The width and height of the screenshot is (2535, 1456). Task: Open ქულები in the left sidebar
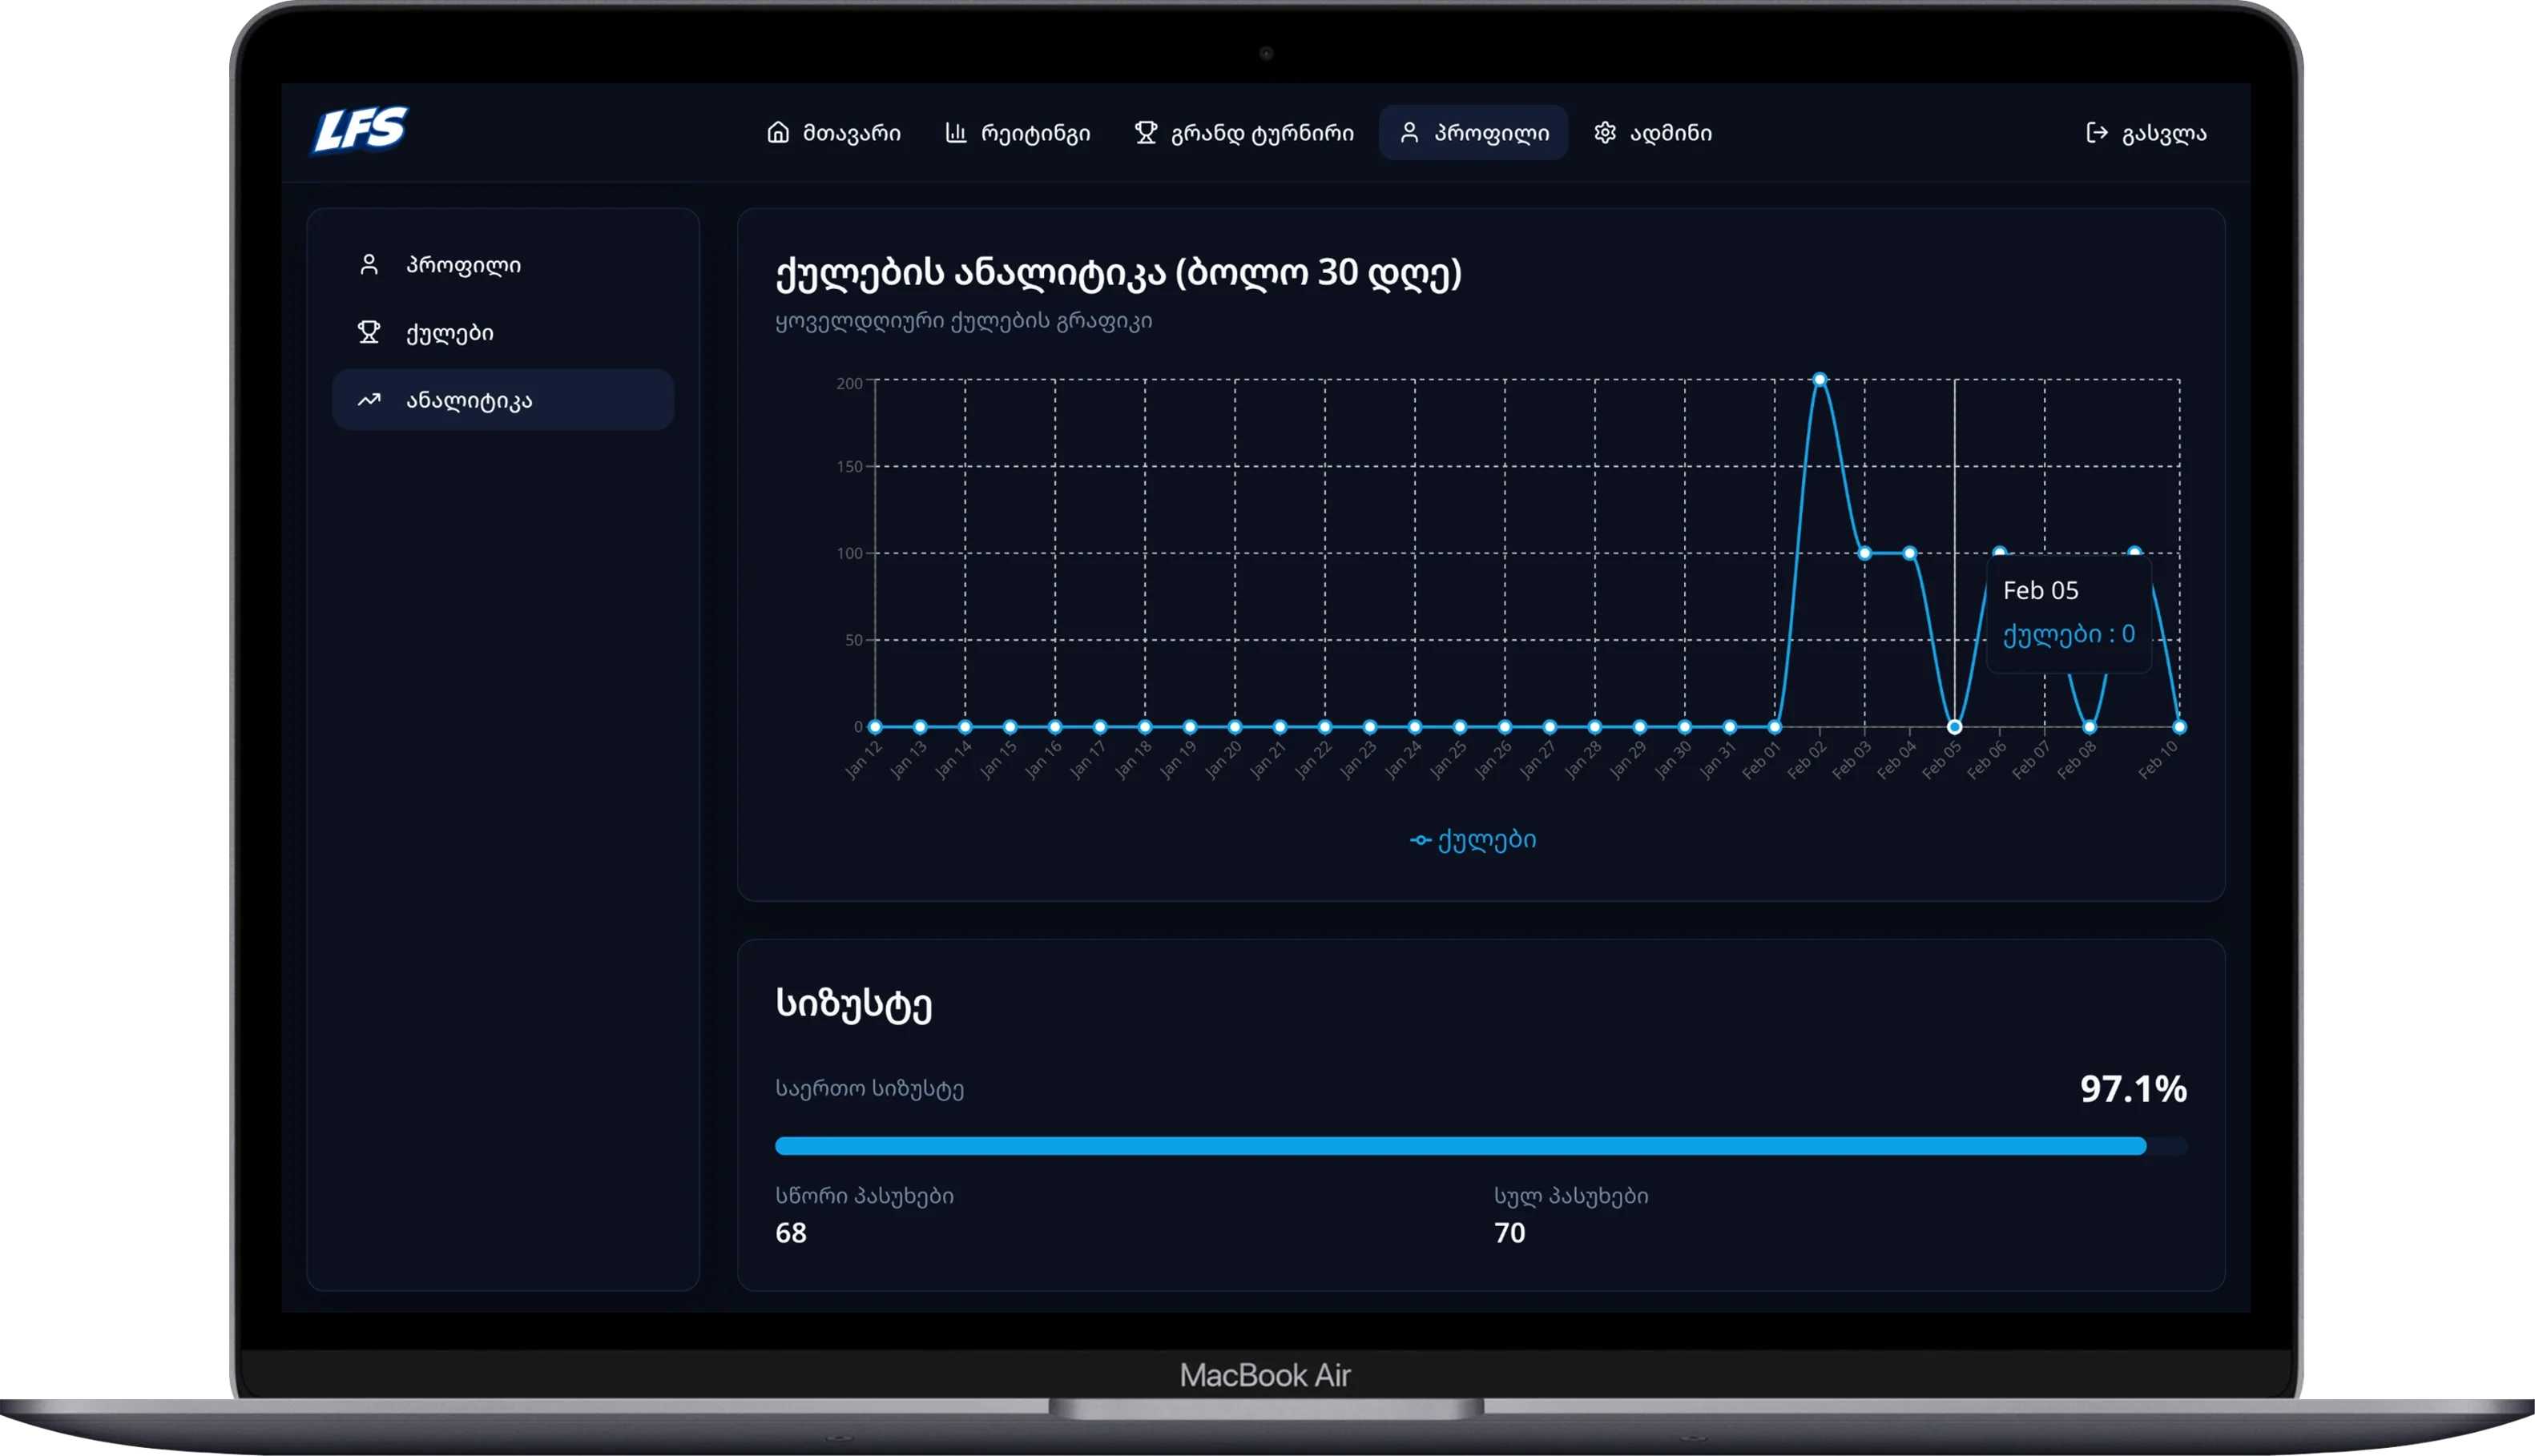click(x=503, y=332)
